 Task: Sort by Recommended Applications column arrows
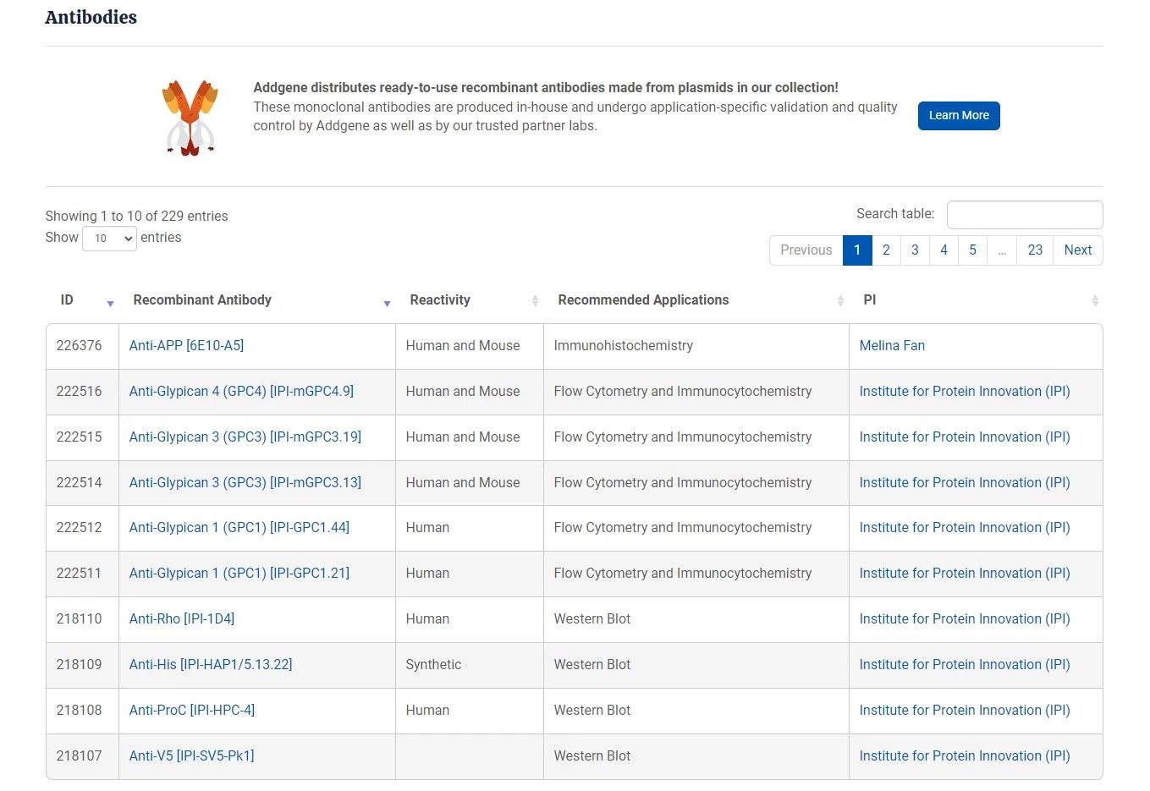(840, 301)
